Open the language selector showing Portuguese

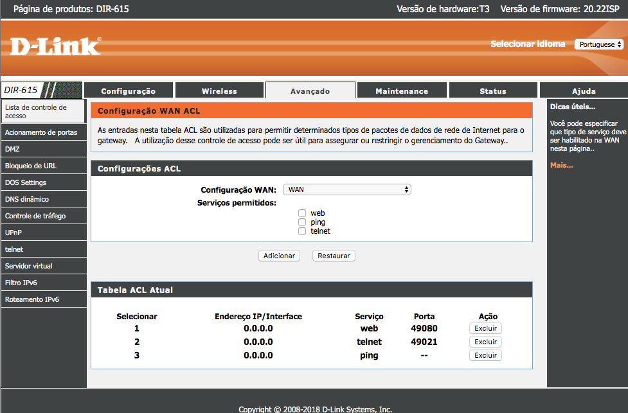(599, 44)
